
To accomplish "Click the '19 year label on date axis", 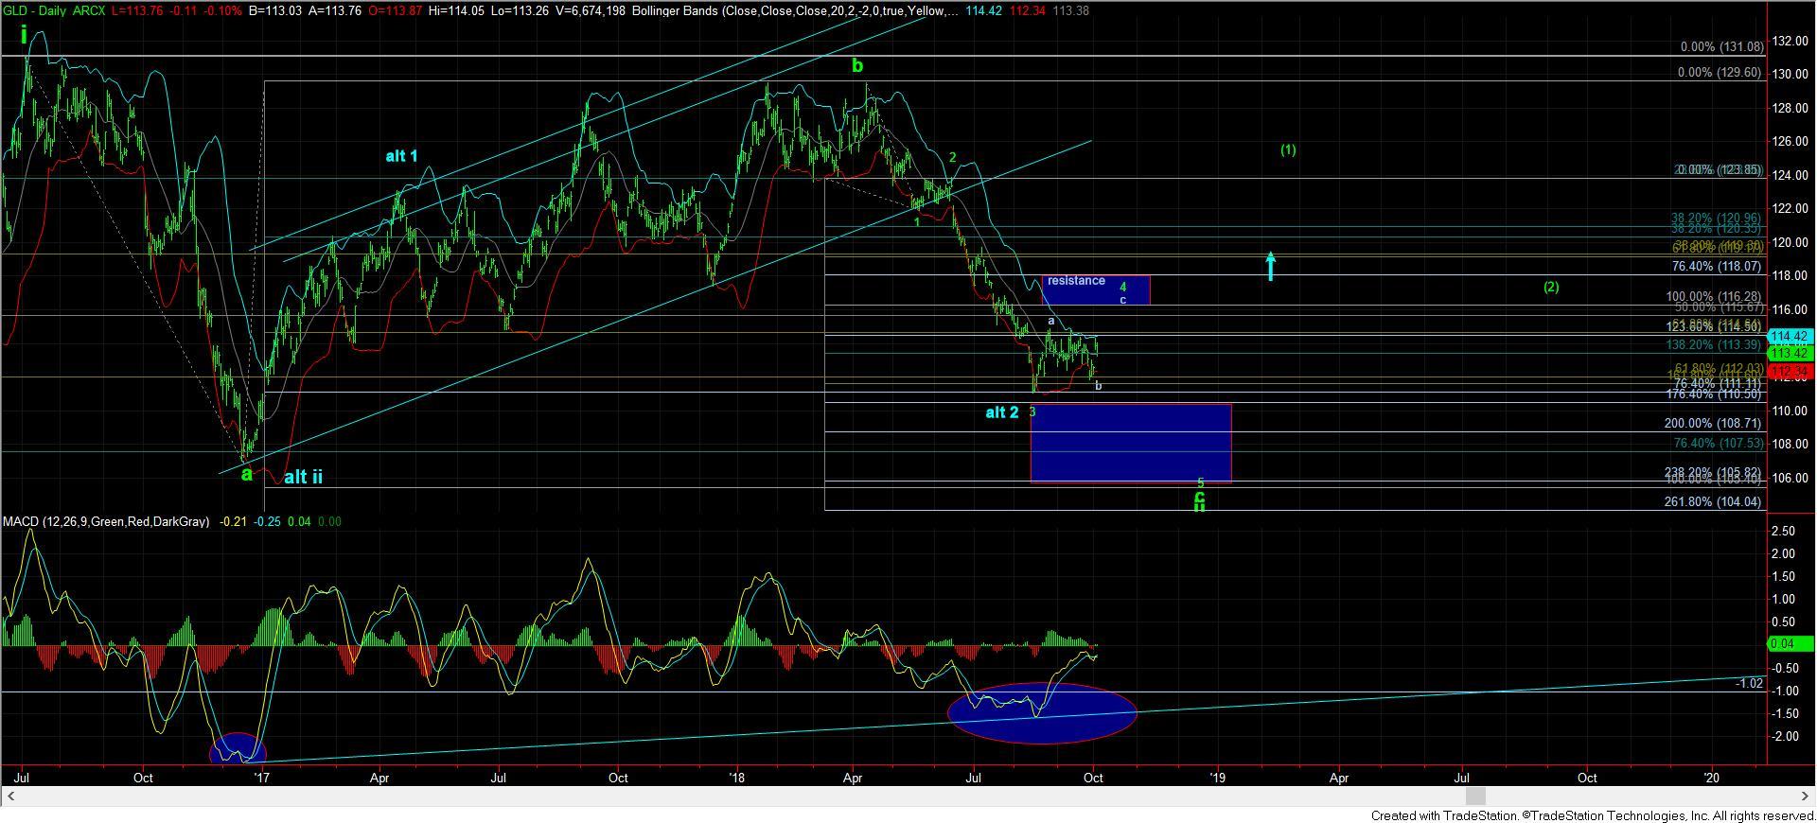I will (x=1218, y=779).
